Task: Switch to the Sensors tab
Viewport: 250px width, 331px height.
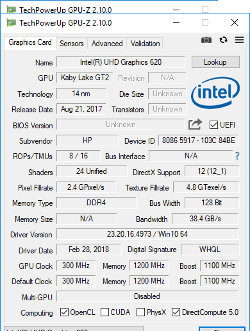Action: [72, 44]
